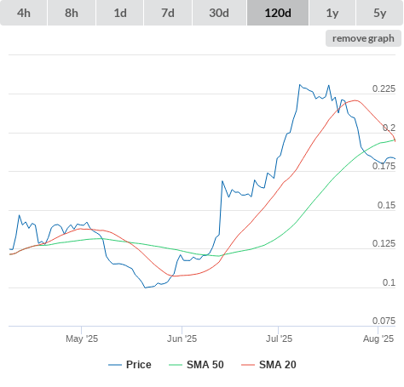This screenshot has height=387, width=404.
Task: Show the 5y price history
Action: coord(379,13)
